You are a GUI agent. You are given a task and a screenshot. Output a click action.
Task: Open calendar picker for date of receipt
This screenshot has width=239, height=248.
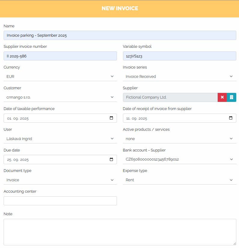[x=231, y=118]
